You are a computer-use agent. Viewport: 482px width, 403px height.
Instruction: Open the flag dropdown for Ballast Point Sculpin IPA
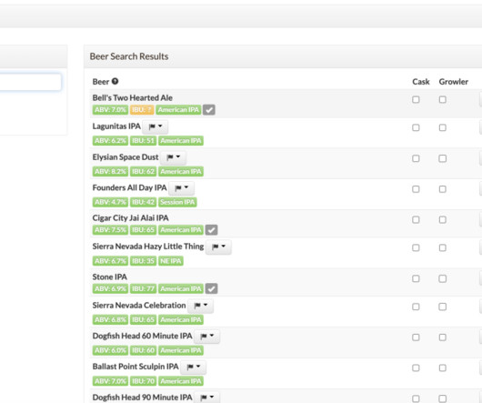[x=194, y=367]
